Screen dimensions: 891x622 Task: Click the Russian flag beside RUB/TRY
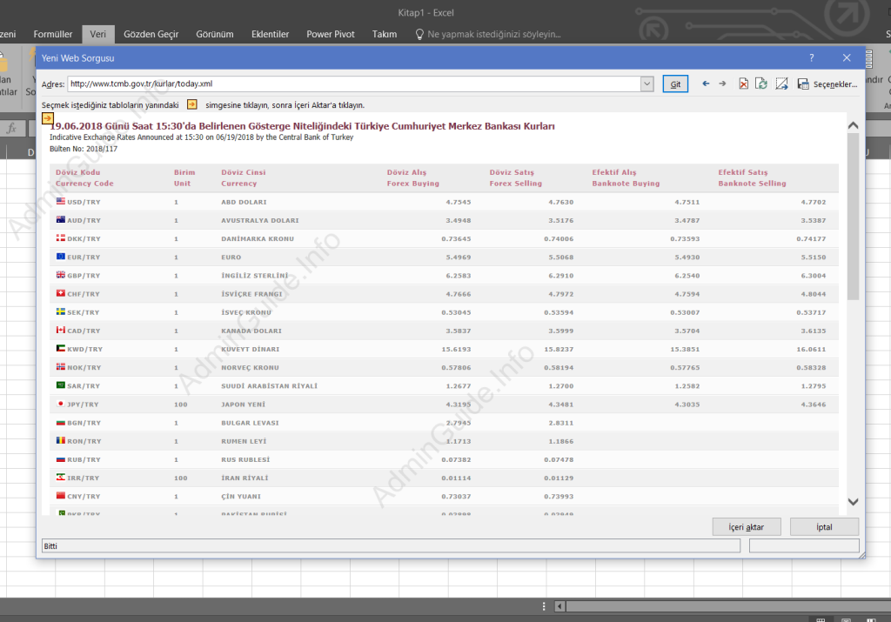(61, 459)
